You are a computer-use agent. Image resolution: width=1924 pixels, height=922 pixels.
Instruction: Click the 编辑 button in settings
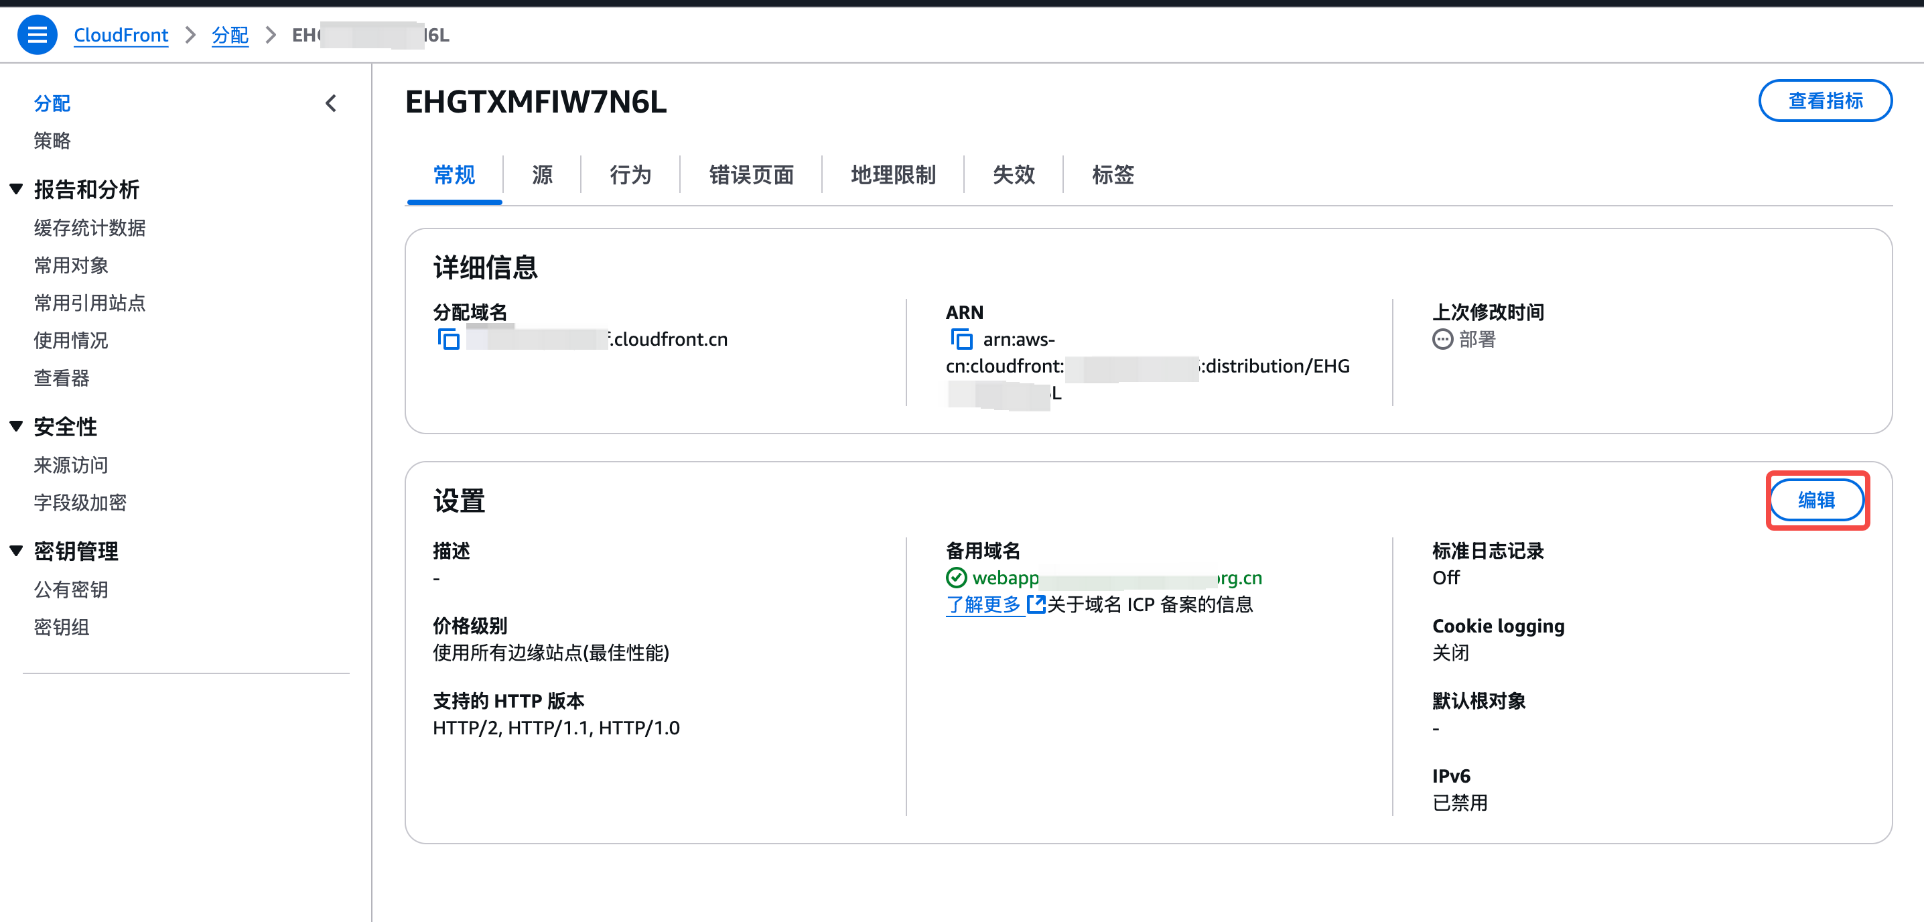coord(1816,500)
